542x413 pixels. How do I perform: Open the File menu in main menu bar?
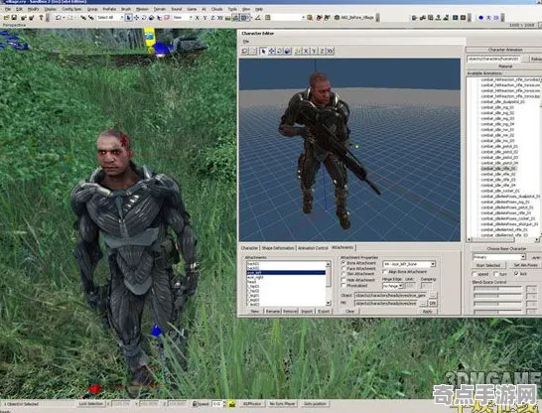[x=8, y=9]
